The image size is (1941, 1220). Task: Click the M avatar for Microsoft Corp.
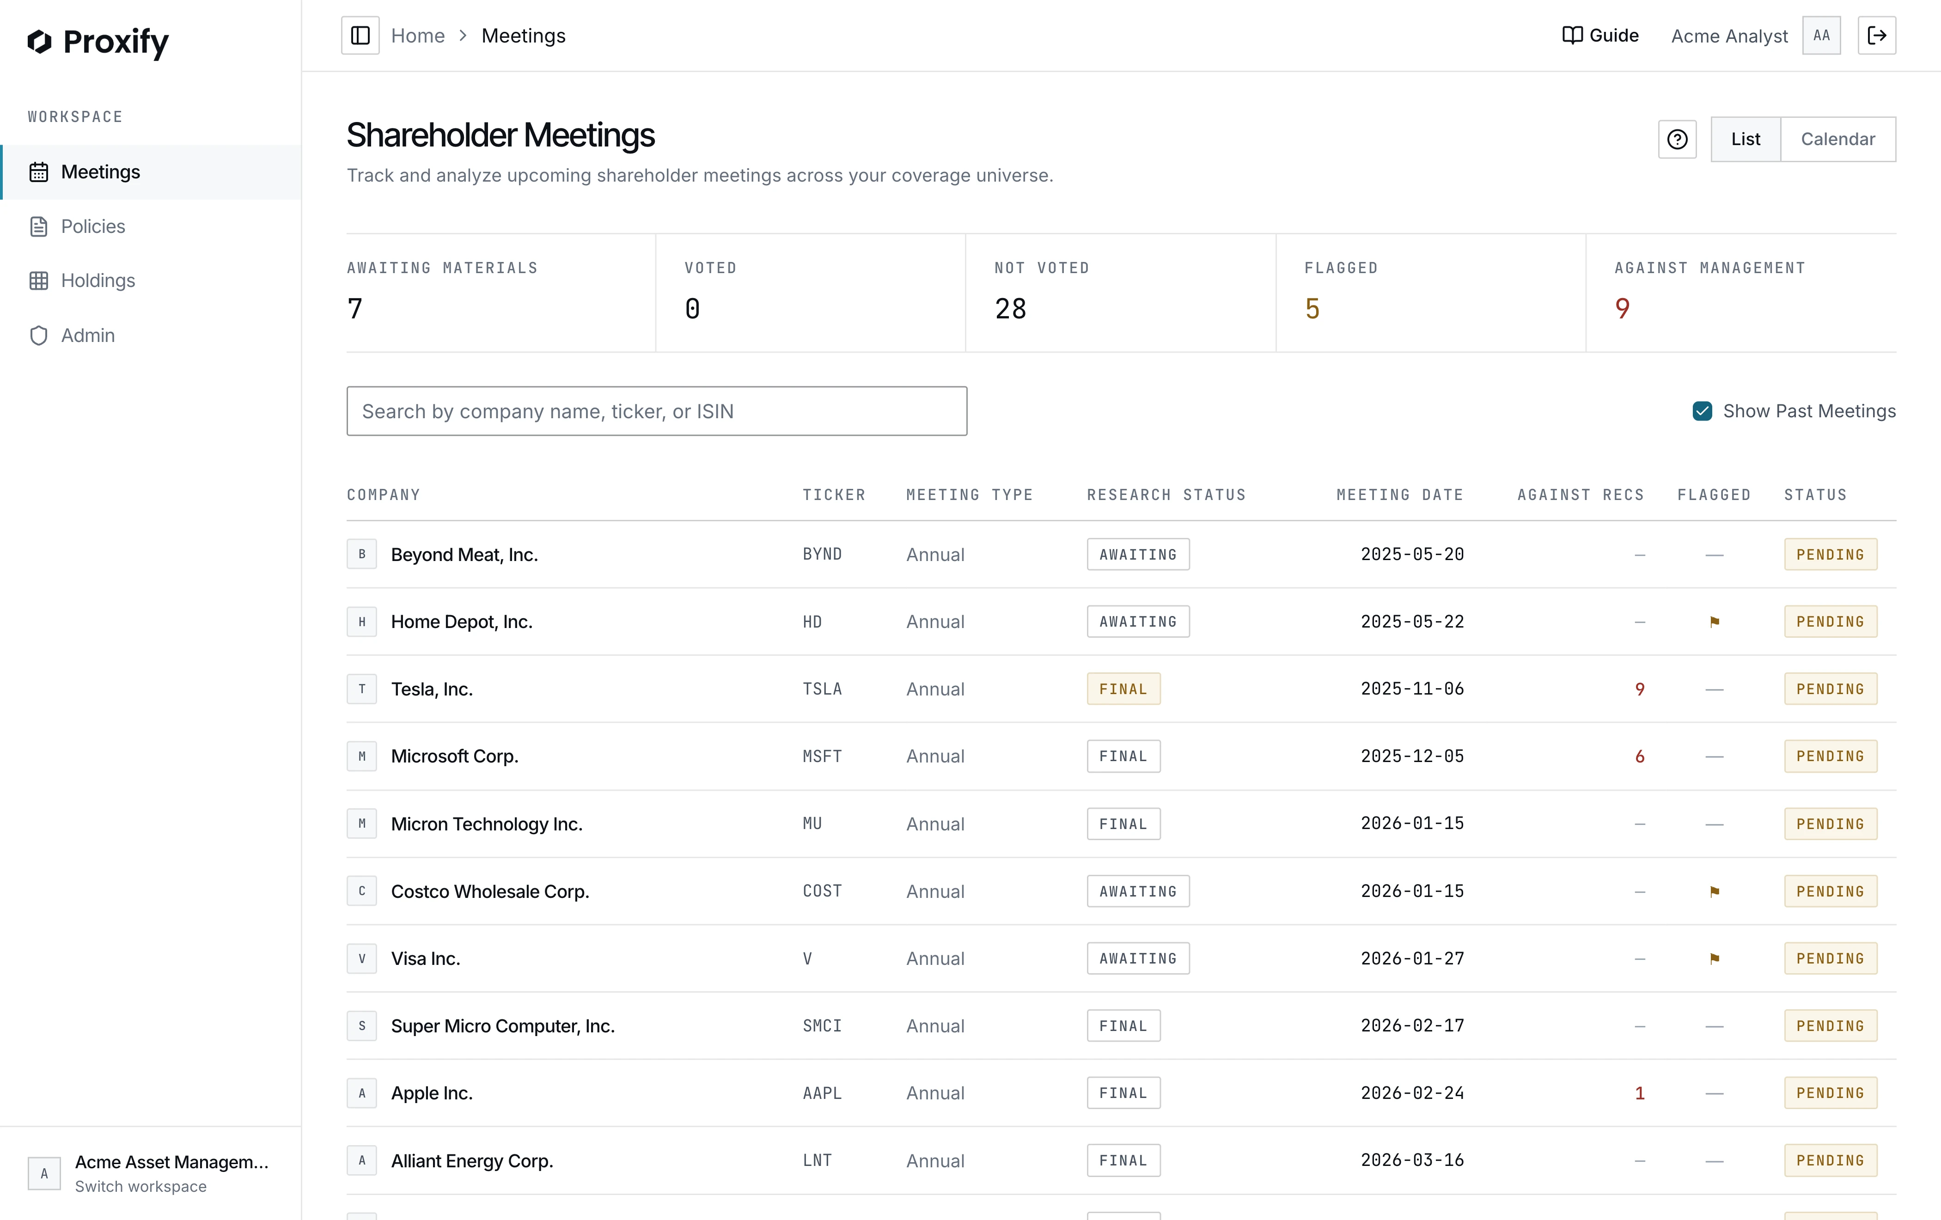pos(362,756)
